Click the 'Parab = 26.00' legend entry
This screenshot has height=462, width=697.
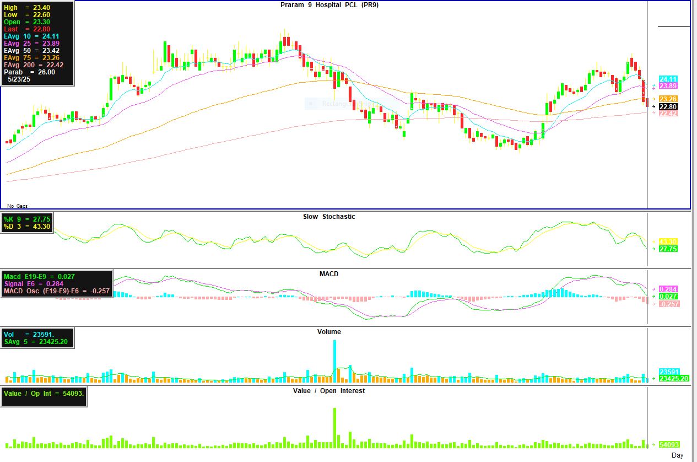pyautogui.click(x=29, y=72)
